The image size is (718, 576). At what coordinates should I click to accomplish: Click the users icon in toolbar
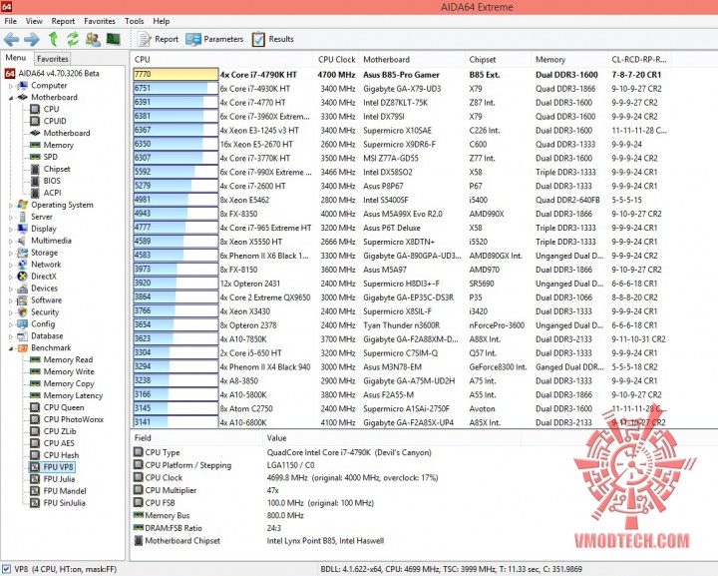[x=93, y=39]
